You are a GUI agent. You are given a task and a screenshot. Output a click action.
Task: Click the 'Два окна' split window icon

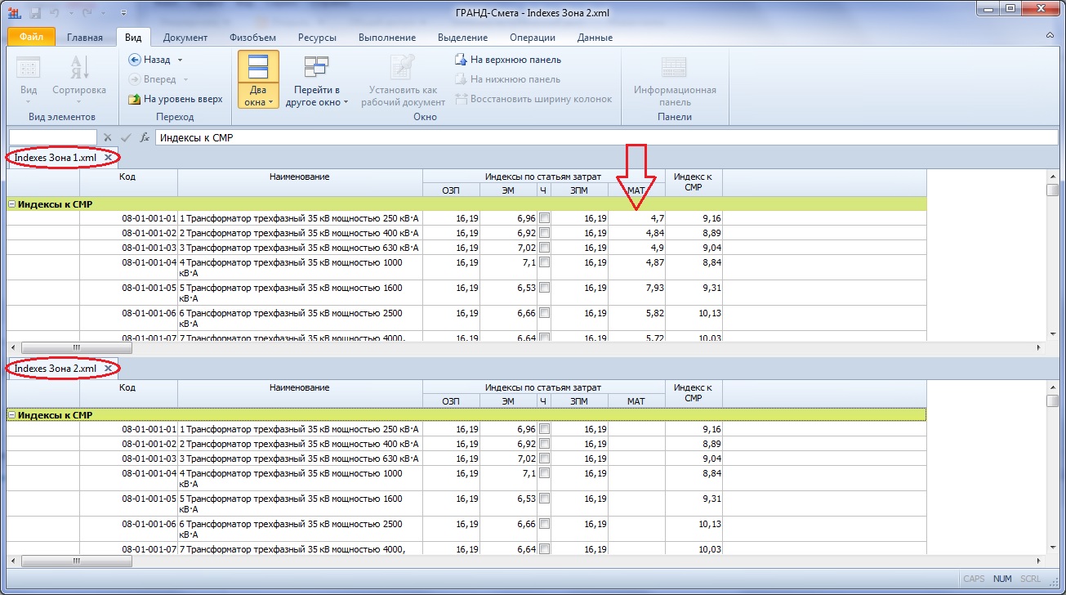click(257, 68)
